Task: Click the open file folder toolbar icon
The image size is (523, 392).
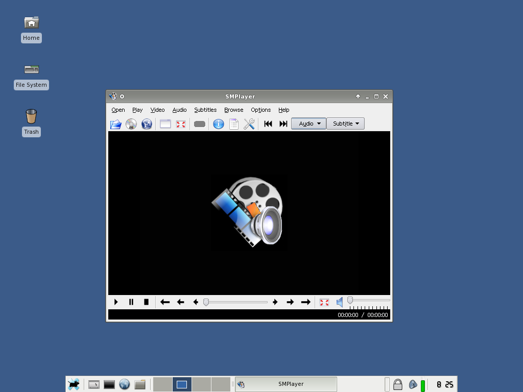Action: point(116,124)
